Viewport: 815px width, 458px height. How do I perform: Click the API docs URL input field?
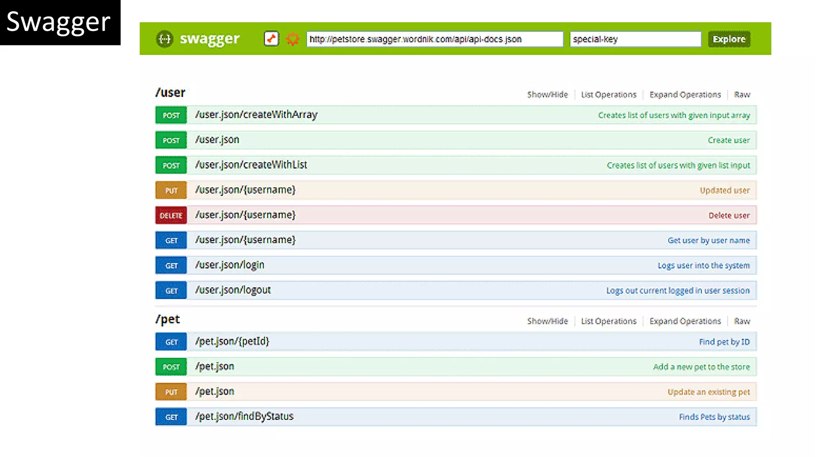pos(435,39)
